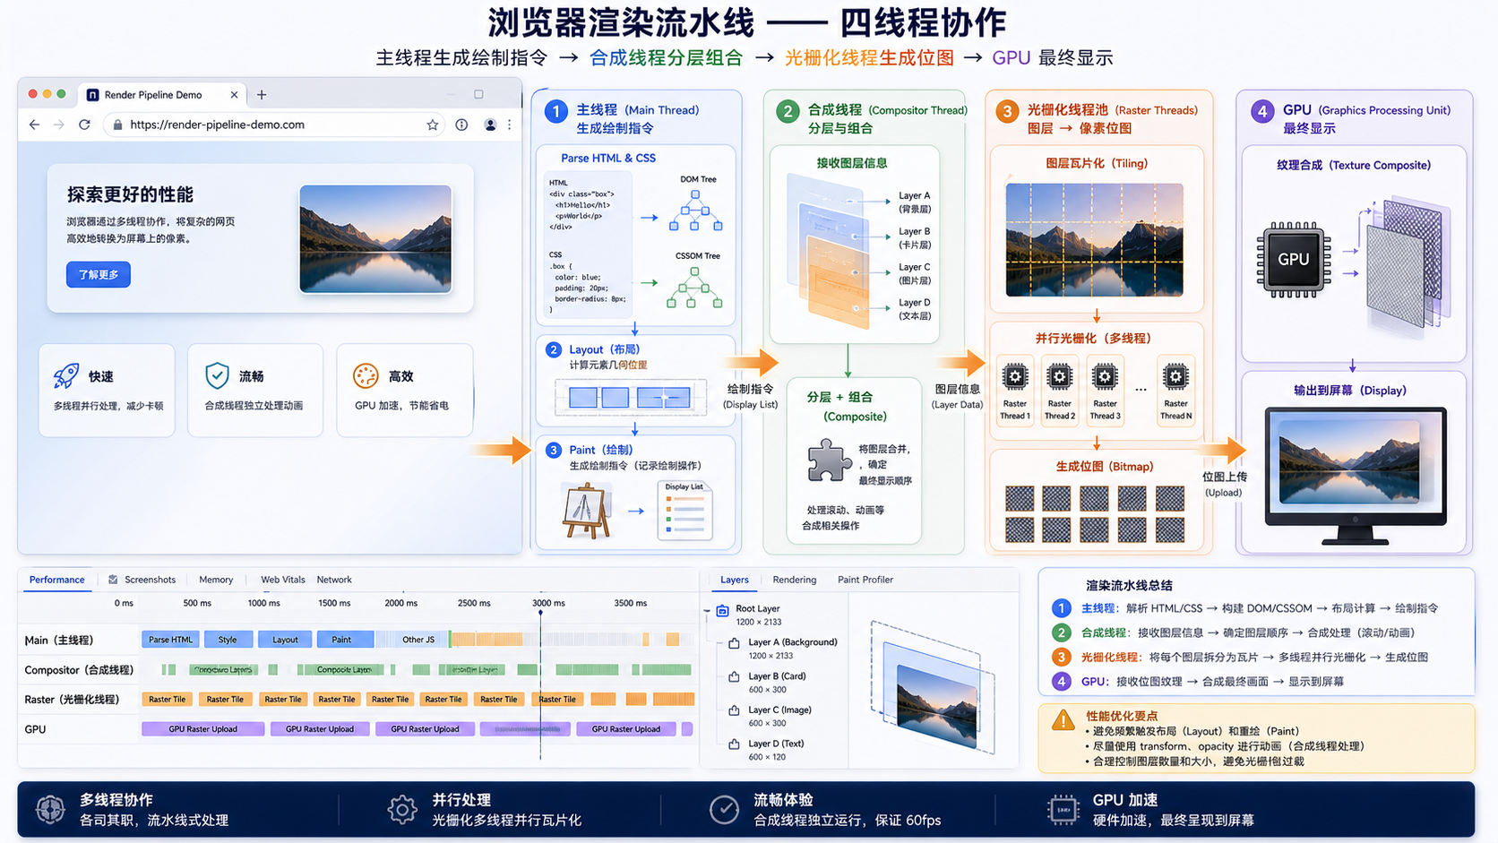Click the lock icon in address bar
The height and width of the screenshot is (843, 1498).
click(117, 125)
